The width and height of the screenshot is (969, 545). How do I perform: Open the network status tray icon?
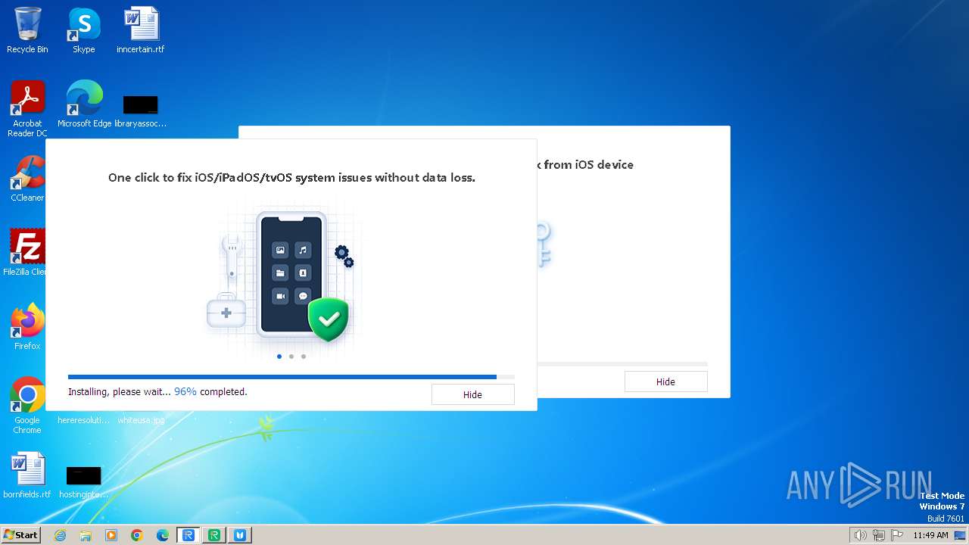pyautogui.click(x=879, y=535)
